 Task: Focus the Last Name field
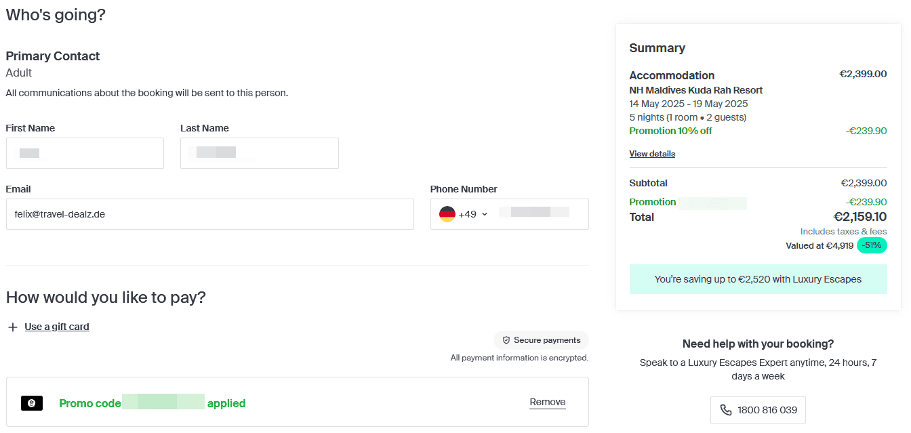pos(259,153)
